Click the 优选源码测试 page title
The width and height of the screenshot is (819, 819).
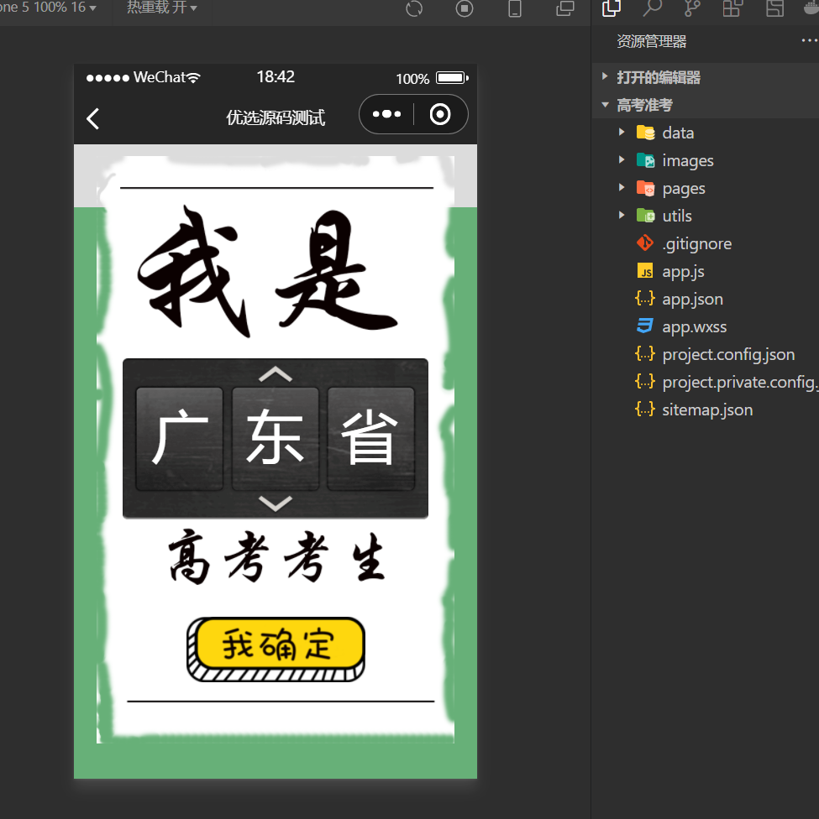pos(276,117)
